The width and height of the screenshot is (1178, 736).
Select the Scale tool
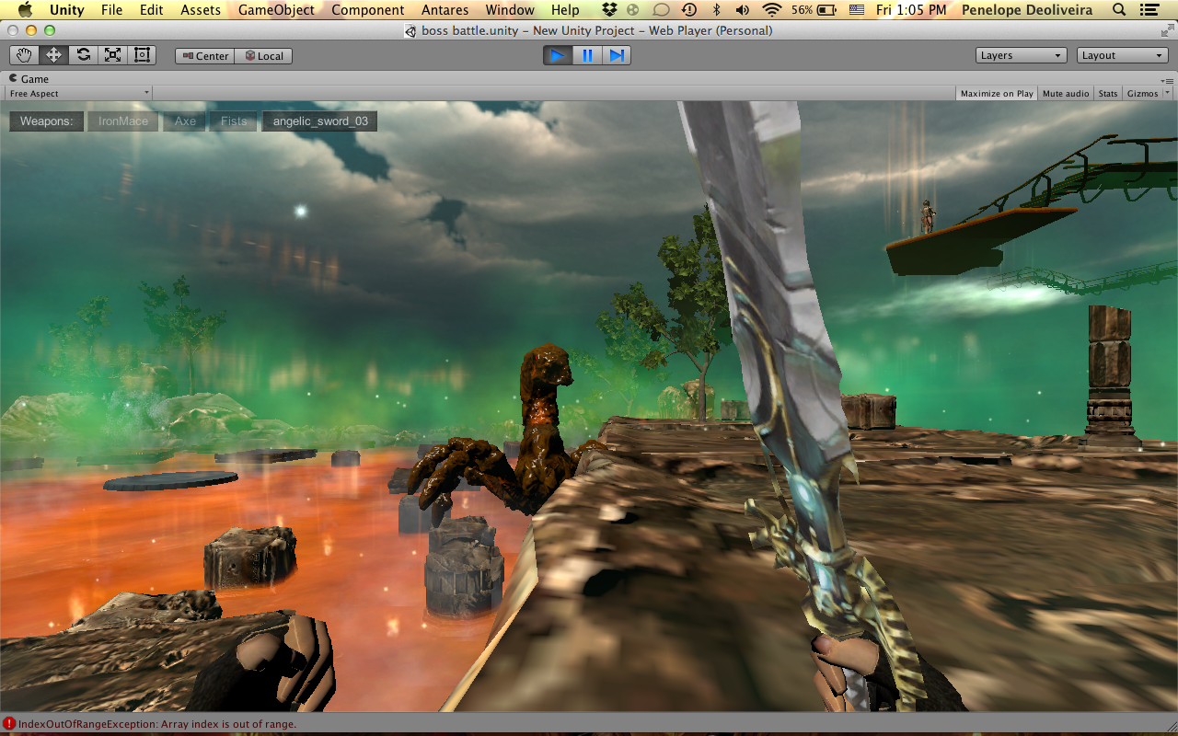(x=112, y=55)
